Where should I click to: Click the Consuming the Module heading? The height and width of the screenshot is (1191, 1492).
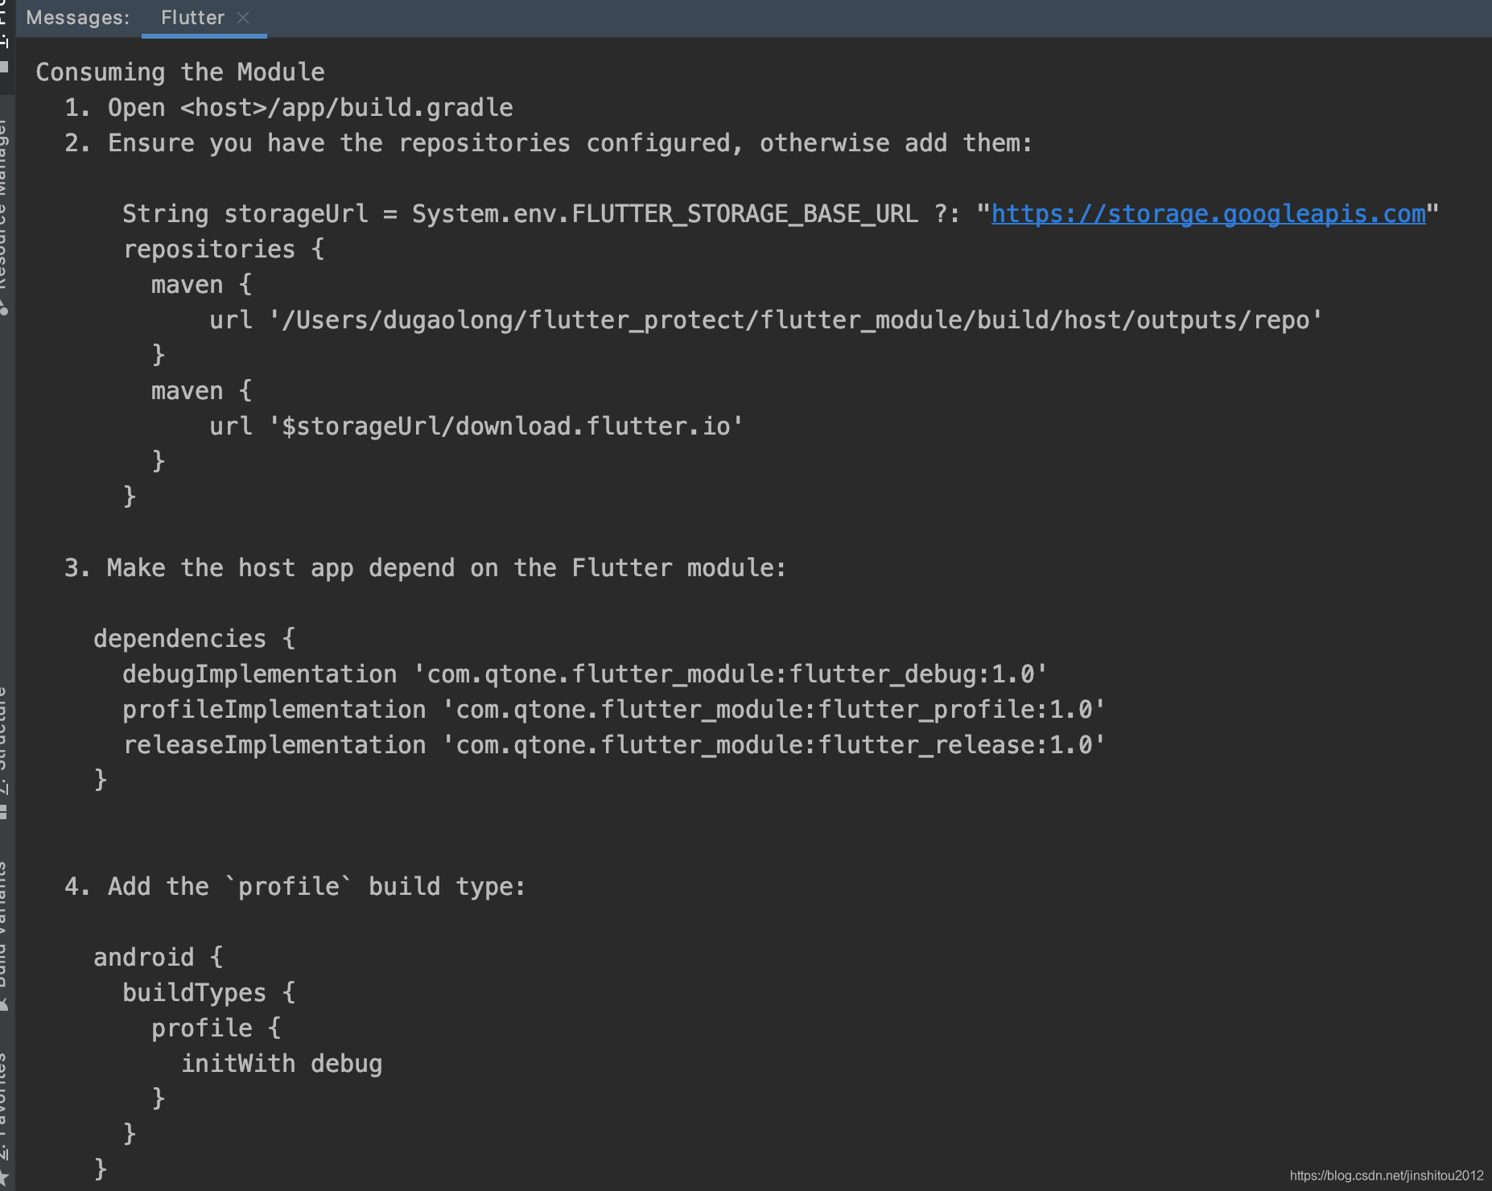click(x=179, y=72)
